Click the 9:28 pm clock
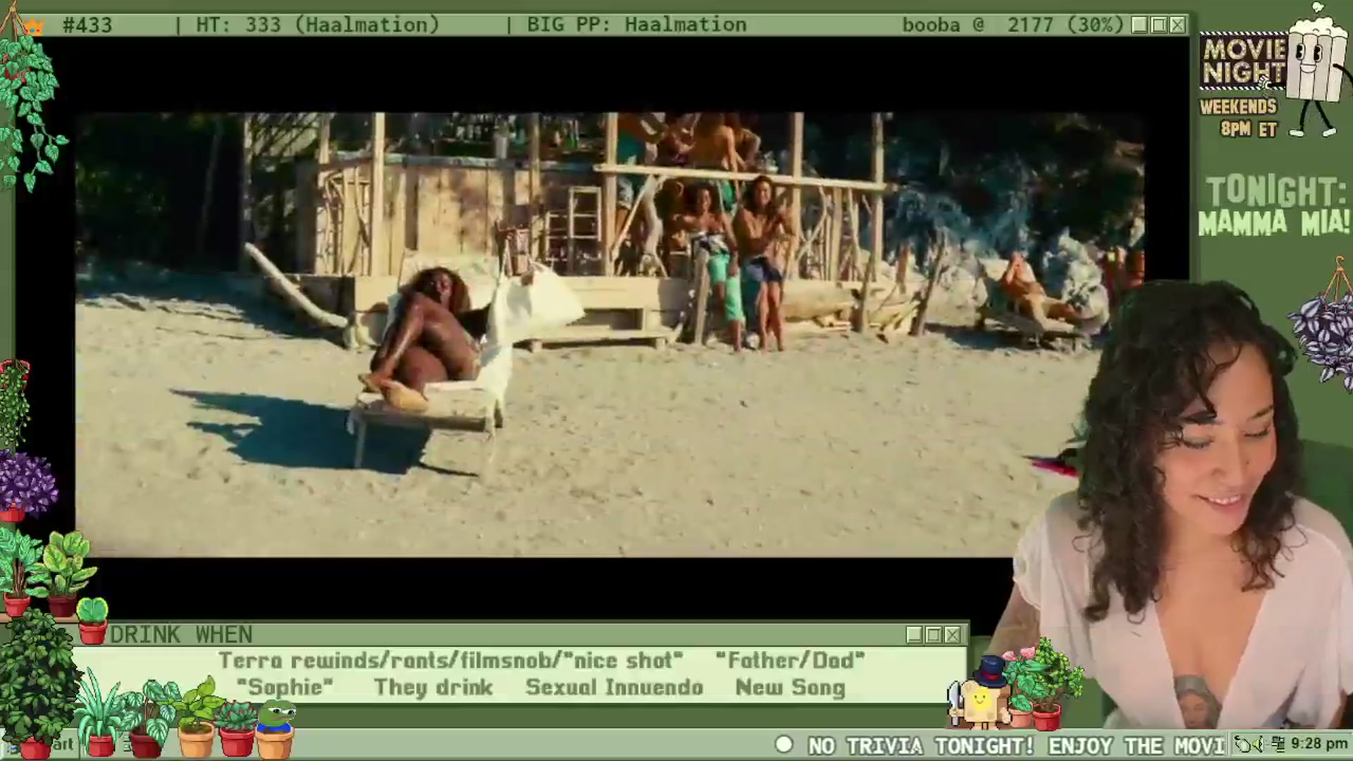This screenshot has height=761, width=1353. 1319,744
